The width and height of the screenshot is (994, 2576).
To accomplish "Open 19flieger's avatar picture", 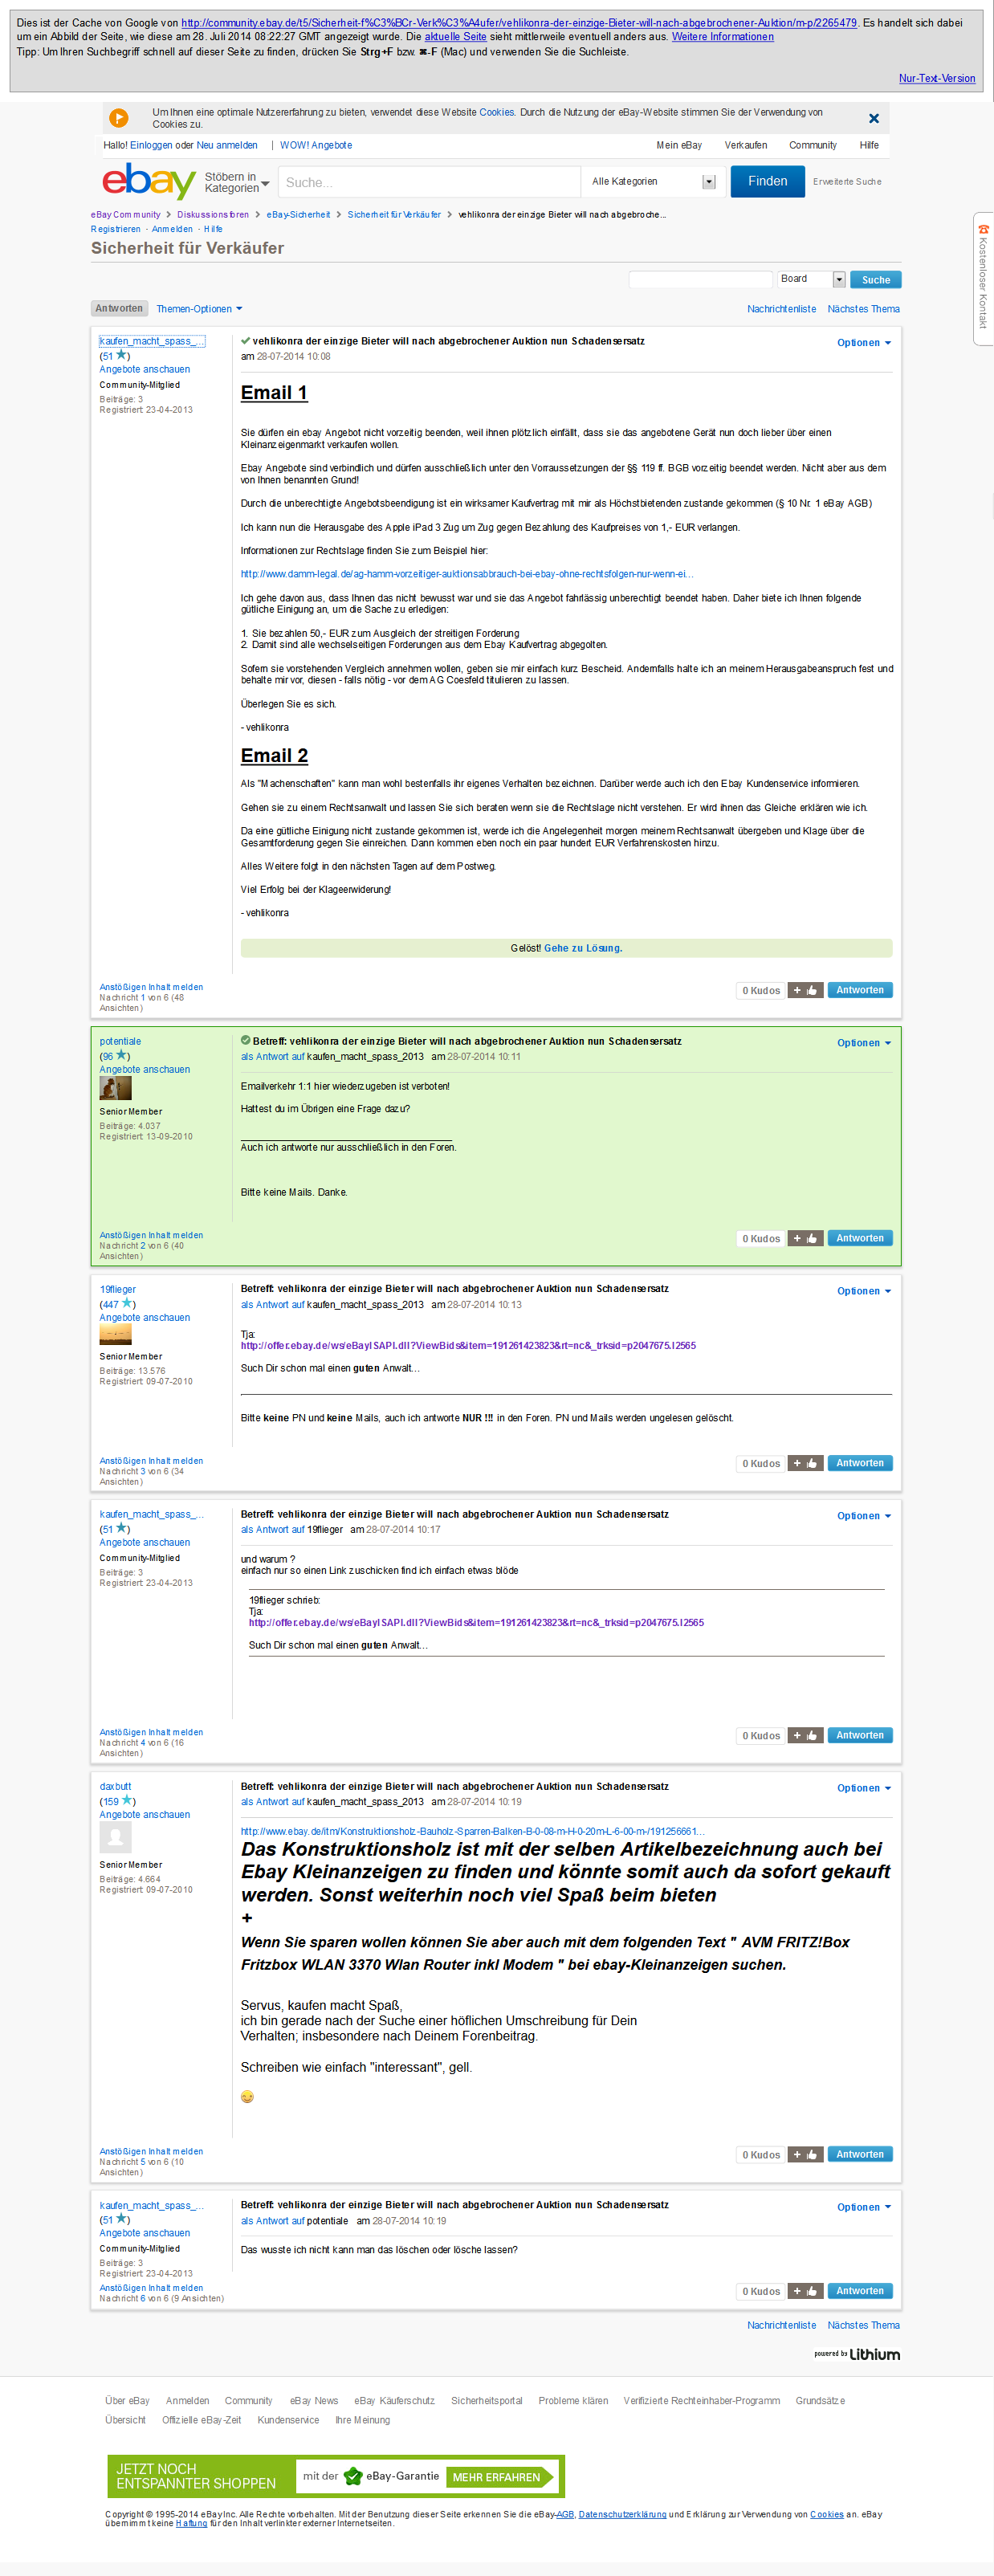I will 116,1334.
